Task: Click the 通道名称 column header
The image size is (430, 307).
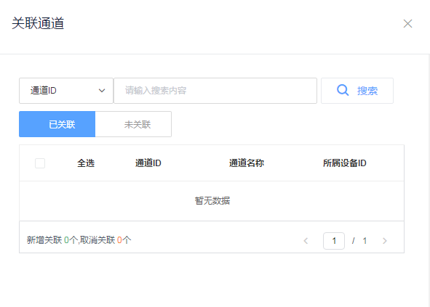Action: [x=246, y=163]
